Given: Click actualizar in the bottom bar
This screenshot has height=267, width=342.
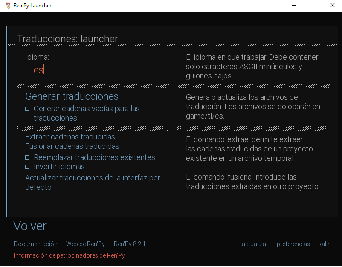Looking at the screenshot, I should tap(255, 244).
